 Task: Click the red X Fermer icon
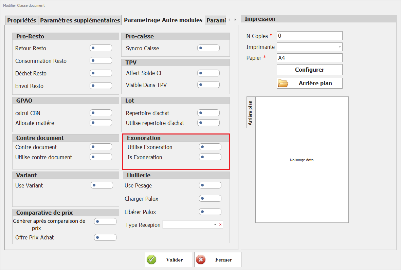pos(201,260)
